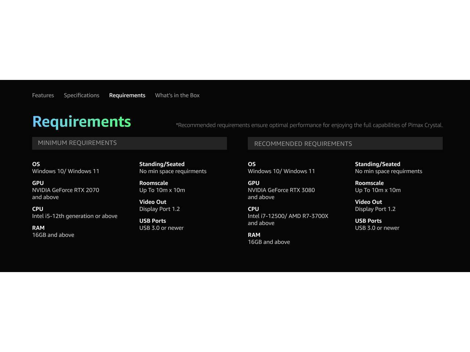Click the RECOMMENDED REQUIREMENTS header bar
This screenshot has width=470, height=352.
click(x=345, y=143)
